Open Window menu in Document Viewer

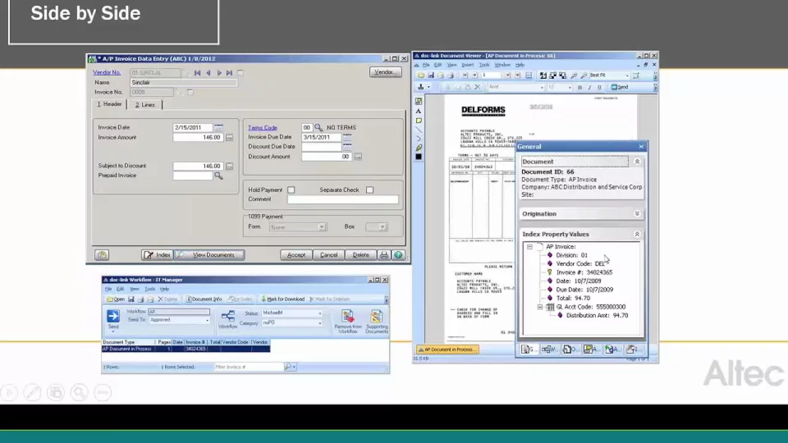(502, 65)
